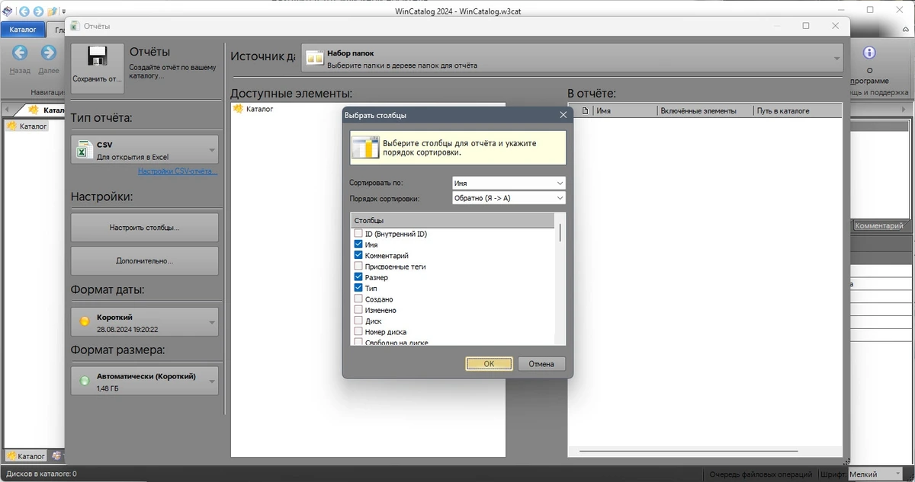Screen dimensions: 915x482
Task: Expand the Набор папок source dropdown
Action: 573,59
